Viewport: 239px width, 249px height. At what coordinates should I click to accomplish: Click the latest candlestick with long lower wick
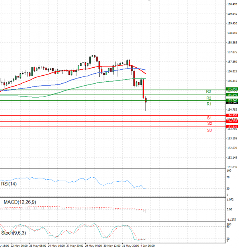(146, 101)
